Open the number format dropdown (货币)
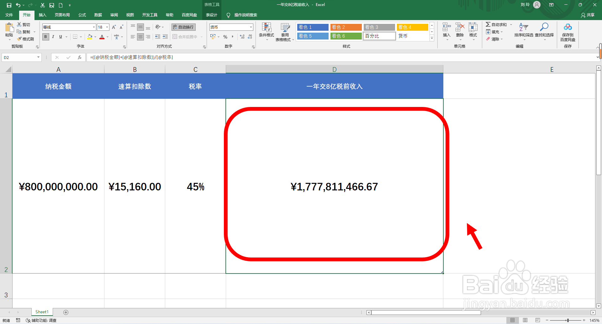The width and height of the screenshot is (602, 324). point(251,27)
